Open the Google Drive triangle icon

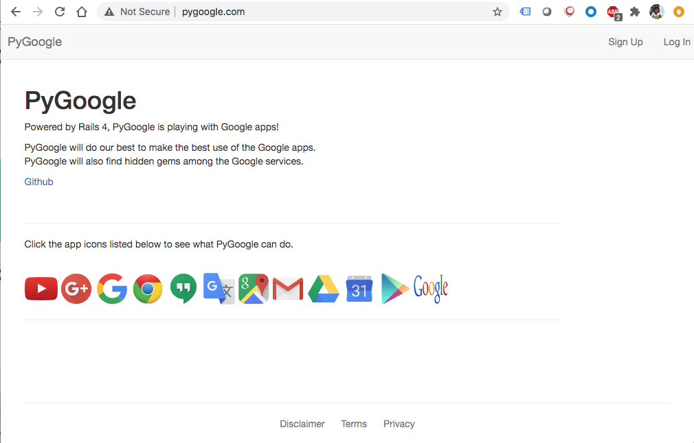tap(324, 289)
